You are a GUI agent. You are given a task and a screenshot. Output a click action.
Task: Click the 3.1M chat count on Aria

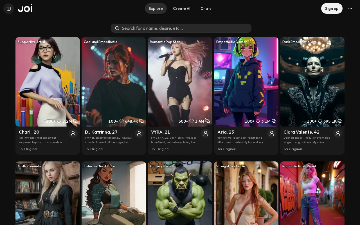coord(266,121)
